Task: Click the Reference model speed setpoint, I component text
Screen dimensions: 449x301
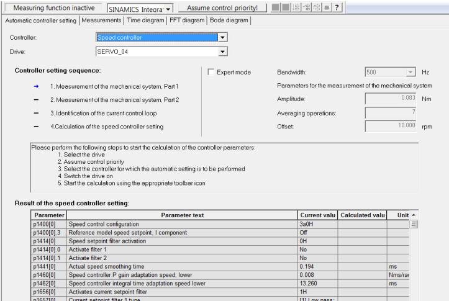Action: (128, 233)
